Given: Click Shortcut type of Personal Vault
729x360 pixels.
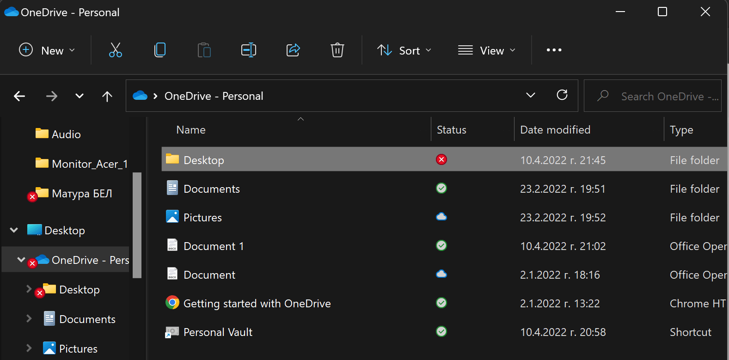Looking at the screenshot, I should (x=691, y=332).
